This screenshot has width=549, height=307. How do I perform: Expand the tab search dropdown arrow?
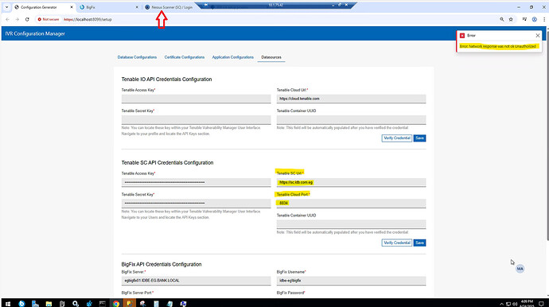pos(6,7)
